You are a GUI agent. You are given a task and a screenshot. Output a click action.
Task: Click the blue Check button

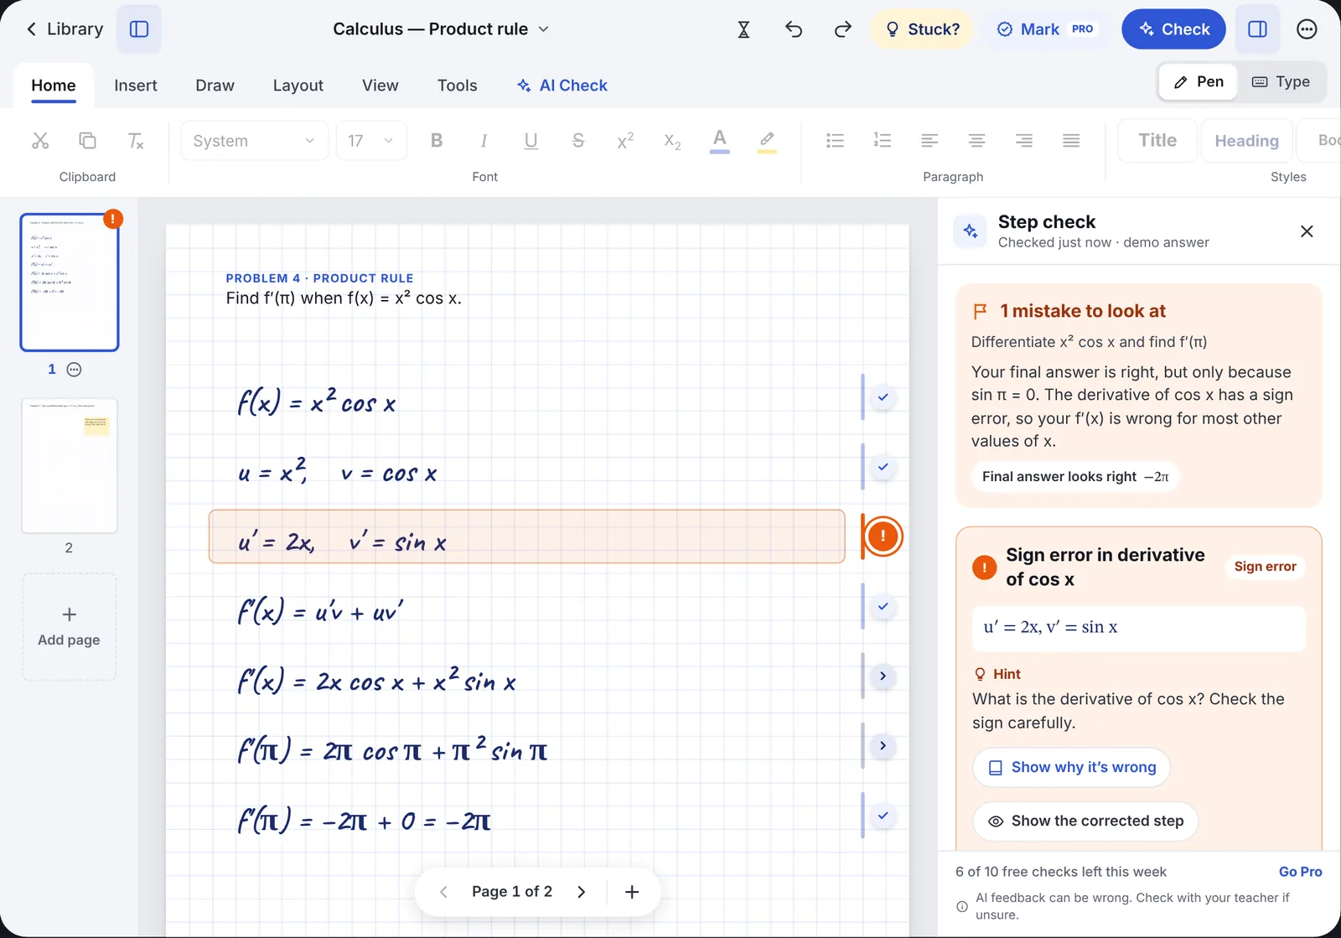pyautogui.click(x=1173, y=29)
